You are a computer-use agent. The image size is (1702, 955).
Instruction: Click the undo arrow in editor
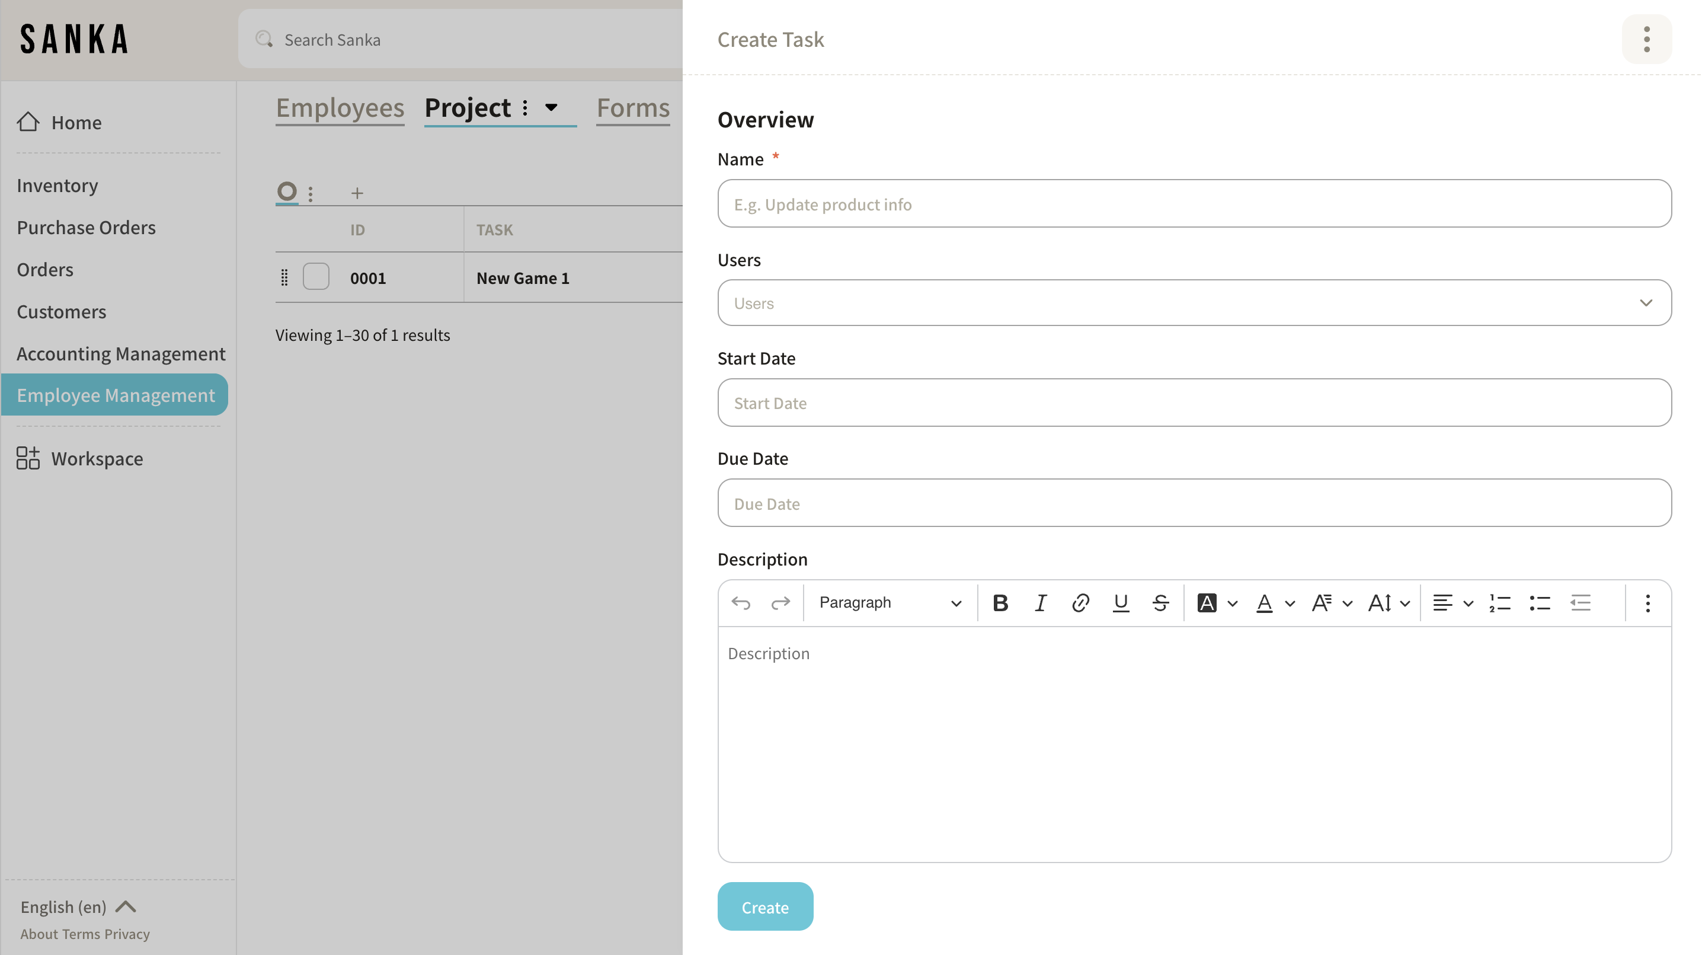pyautogui.click(x=741, y=603)
